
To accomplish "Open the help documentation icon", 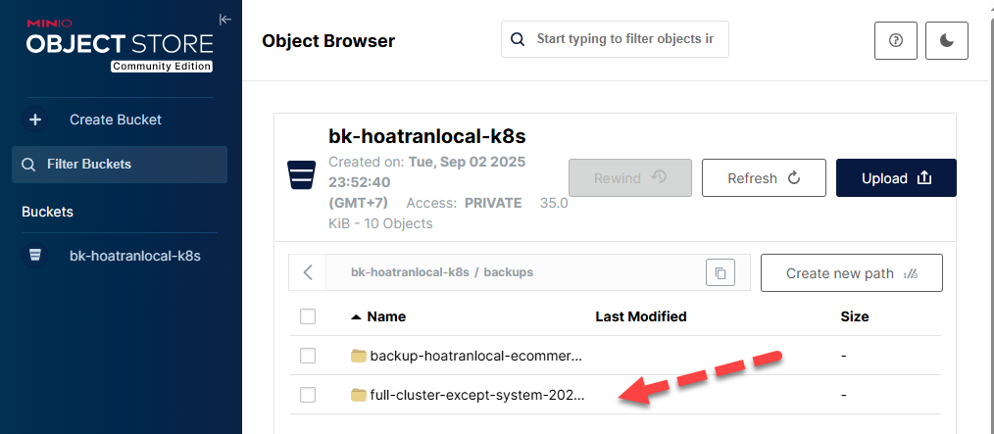I will coord(895,40).
